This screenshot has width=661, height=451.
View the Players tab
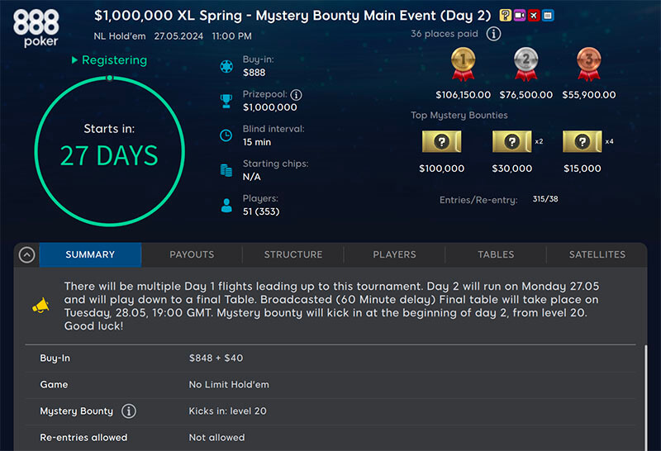pos(394,254)
